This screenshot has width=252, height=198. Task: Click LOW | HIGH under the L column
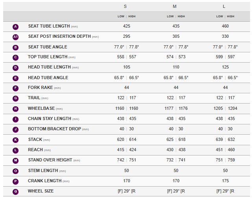[x=225, y=17]
